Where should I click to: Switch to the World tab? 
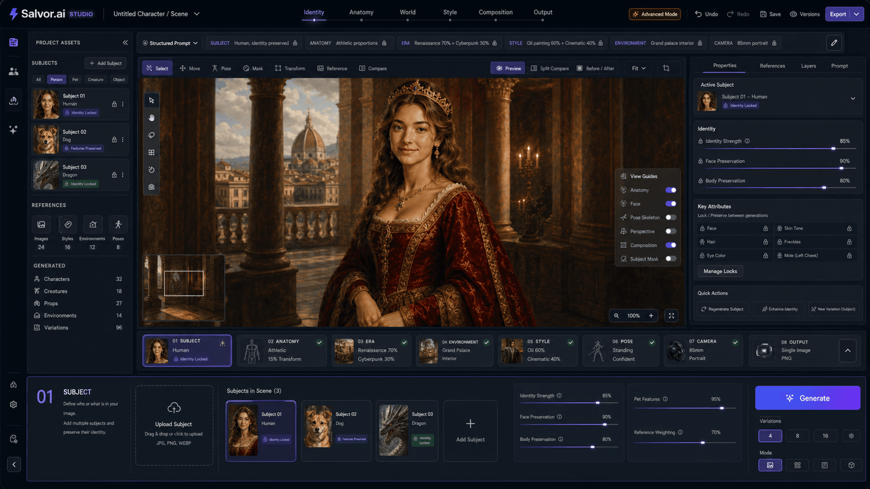tap(407, 12)
